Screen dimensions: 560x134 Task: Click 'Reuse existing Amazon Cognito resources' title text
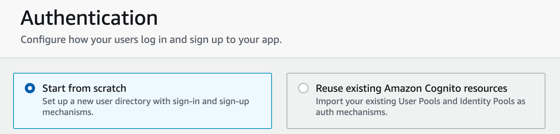coord(411,88)
